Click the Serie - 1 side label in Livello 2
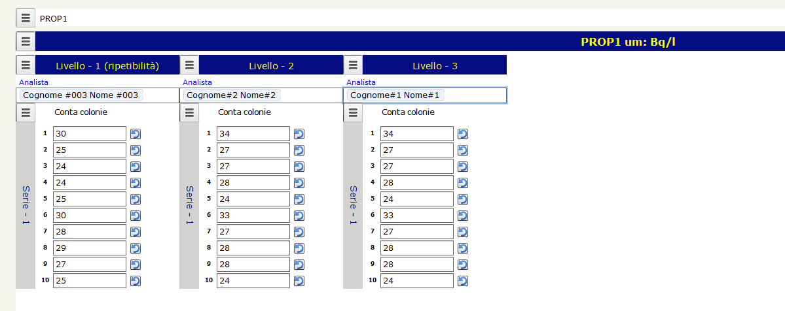The height and width of the screenshot is (311, 785). pyautogui.click(x=189, y=205)
